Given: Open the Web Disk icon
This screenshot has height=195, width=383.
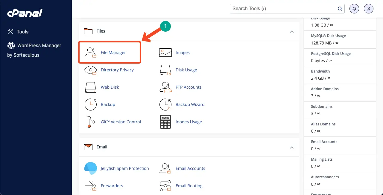Looking at the screenshot, I should coord(90,87).
